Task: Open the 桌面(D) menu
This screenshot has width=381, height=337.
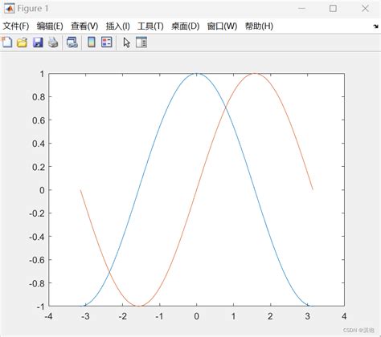Action: click(x=186, y=26)
